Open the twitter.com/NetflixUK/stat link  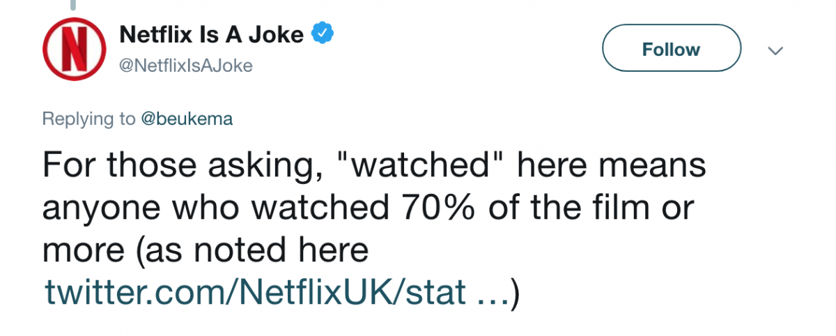(255, 293)
